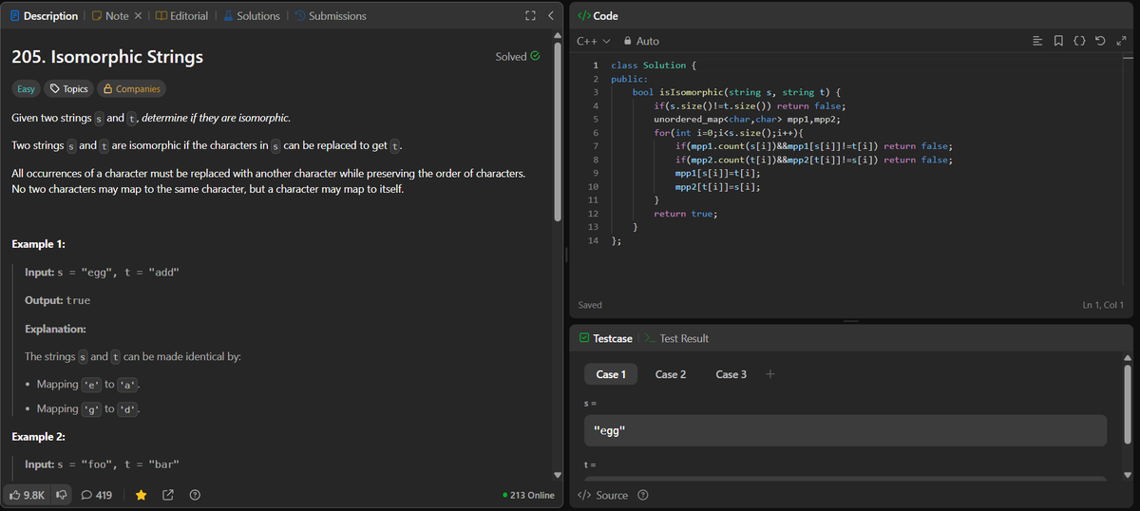The width and height of the screenshot is (1140, 511).
Task: Select the Testcase tab
Action: point(605,338)
